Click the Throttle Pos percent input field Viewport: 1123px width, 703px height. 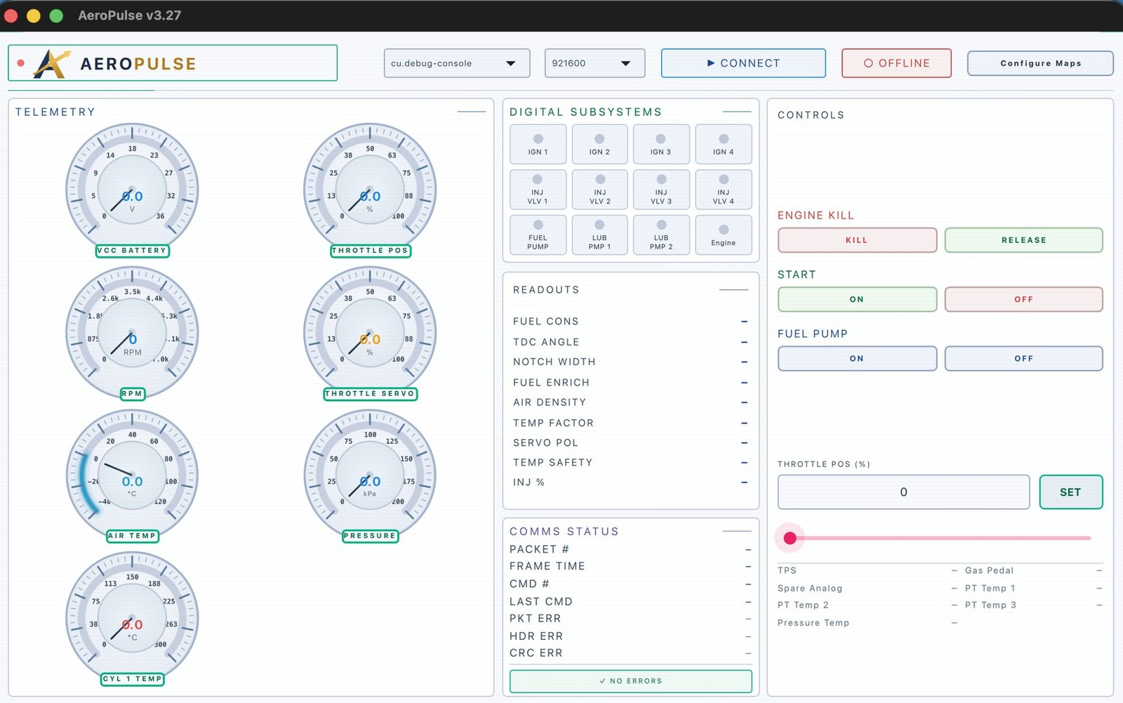[x=903, y=492]
